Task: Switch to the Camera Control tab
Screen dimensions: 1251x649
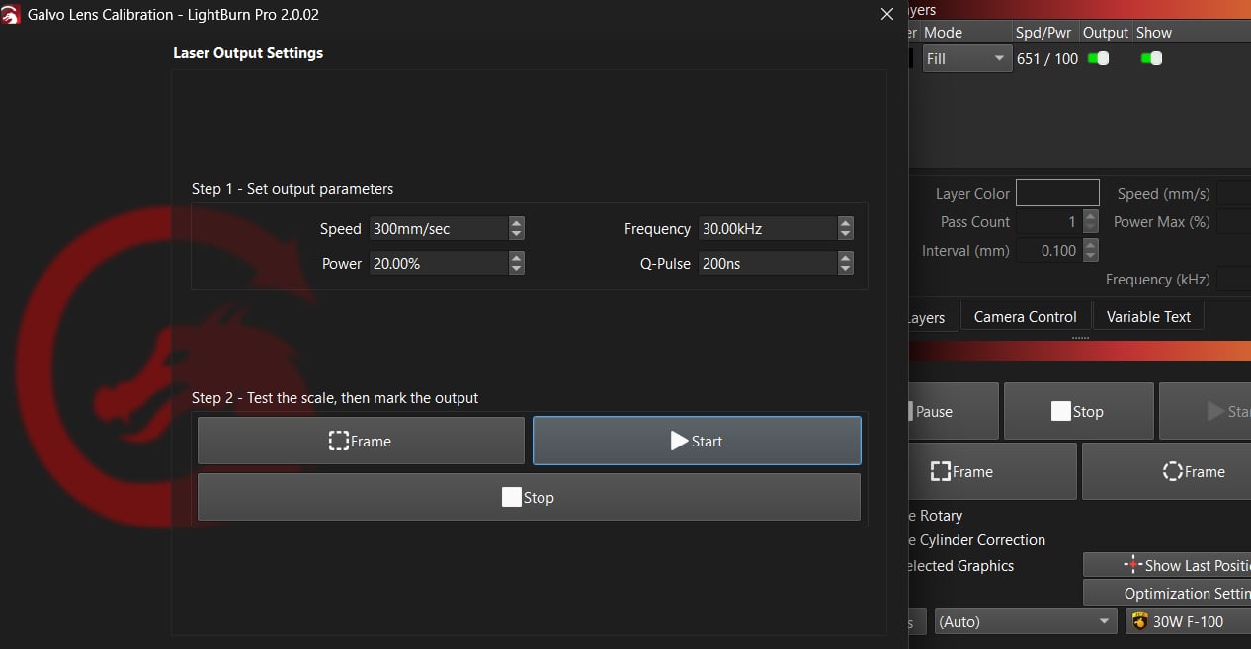Action: (x=1025, y=316)
